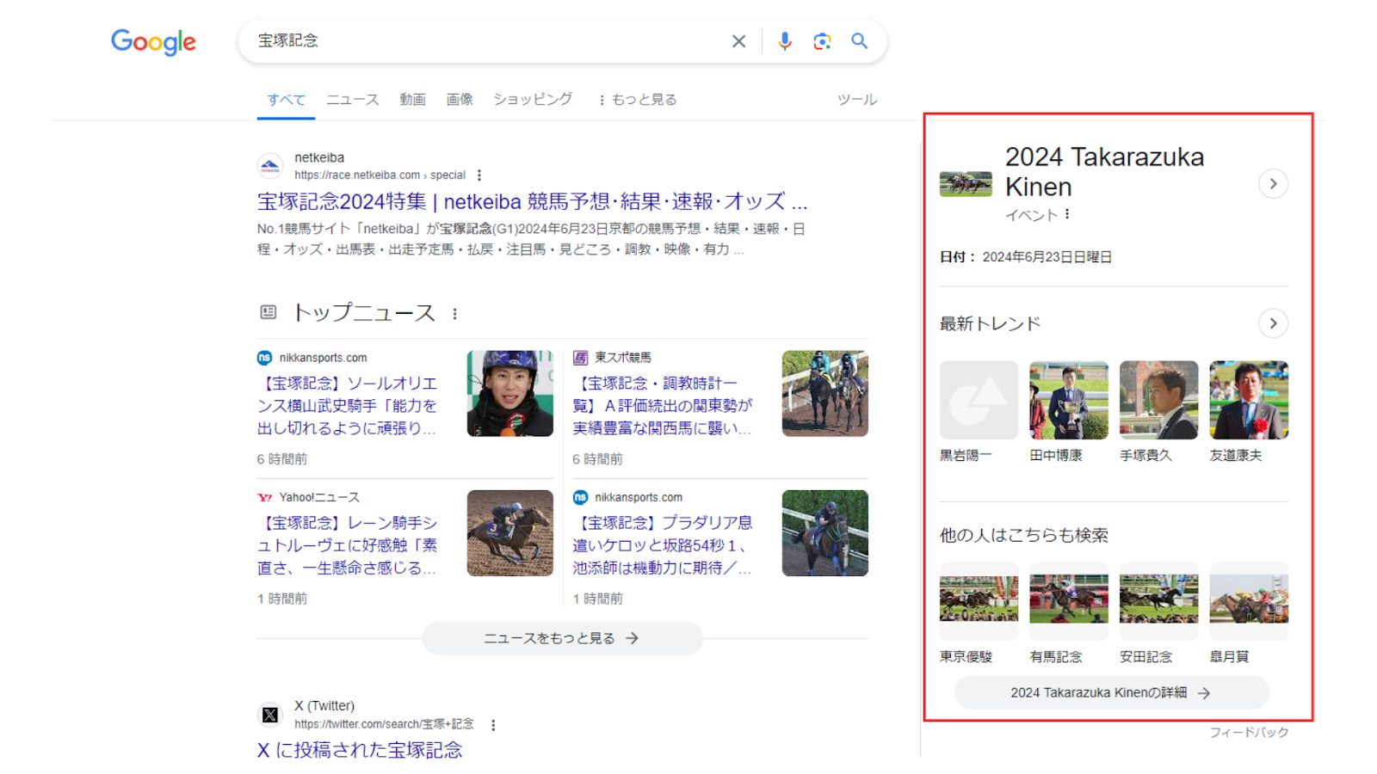This screenshot has width=1377, height=774.
Task: Click the 2024 Takarazuka Kinen title
Action: pyautogui.click(x=1104, y=172)
